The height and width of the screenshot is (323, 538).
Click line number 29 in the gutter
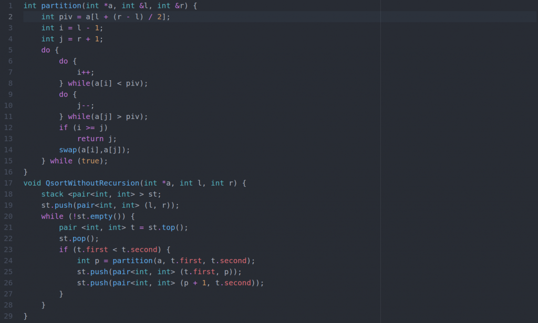[x=8, y=316]
